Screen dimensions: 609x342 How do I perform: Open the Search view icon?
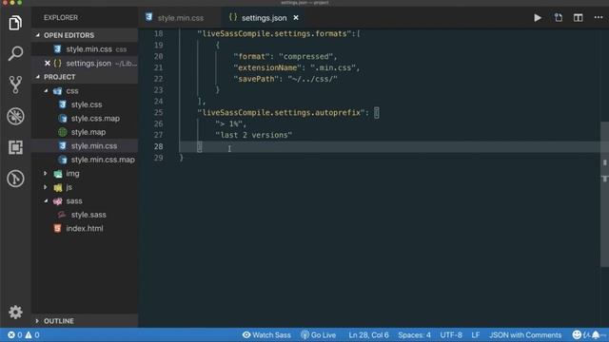tap(15, 53)
